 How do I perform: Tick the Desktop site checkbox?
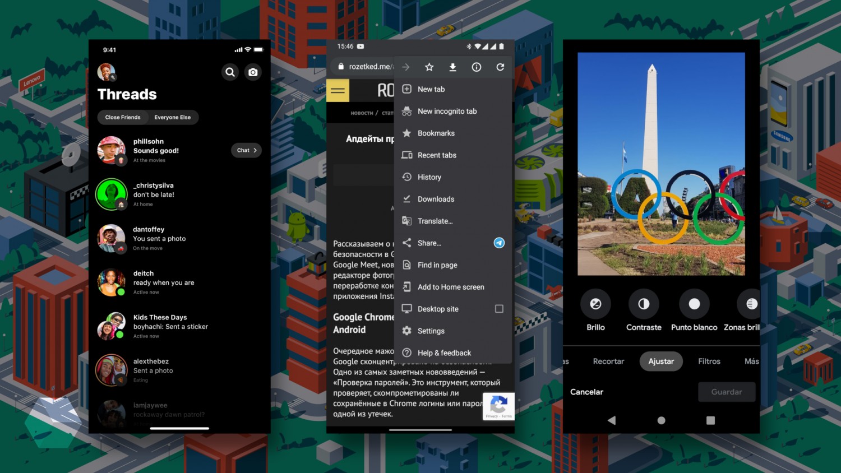[499, 309]
